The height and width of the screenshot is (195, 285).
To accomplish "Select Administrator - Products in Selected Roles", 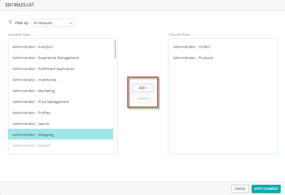I will click(193, 58).
